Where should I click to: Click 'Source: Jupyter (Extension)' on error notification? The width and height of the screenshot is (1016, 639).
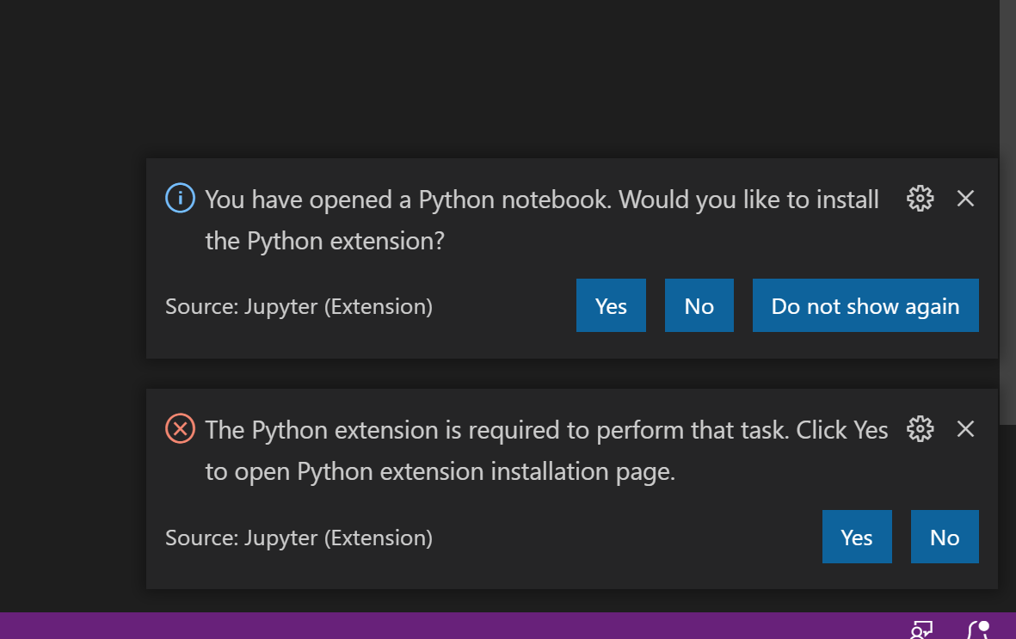tap(299, 538)
